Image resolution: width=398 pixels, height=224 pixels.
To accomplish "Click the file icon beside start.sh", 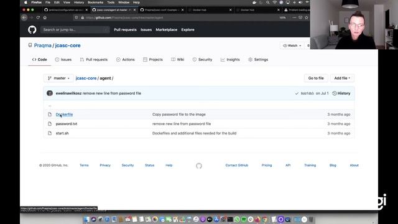I will [x=50, y=133].
